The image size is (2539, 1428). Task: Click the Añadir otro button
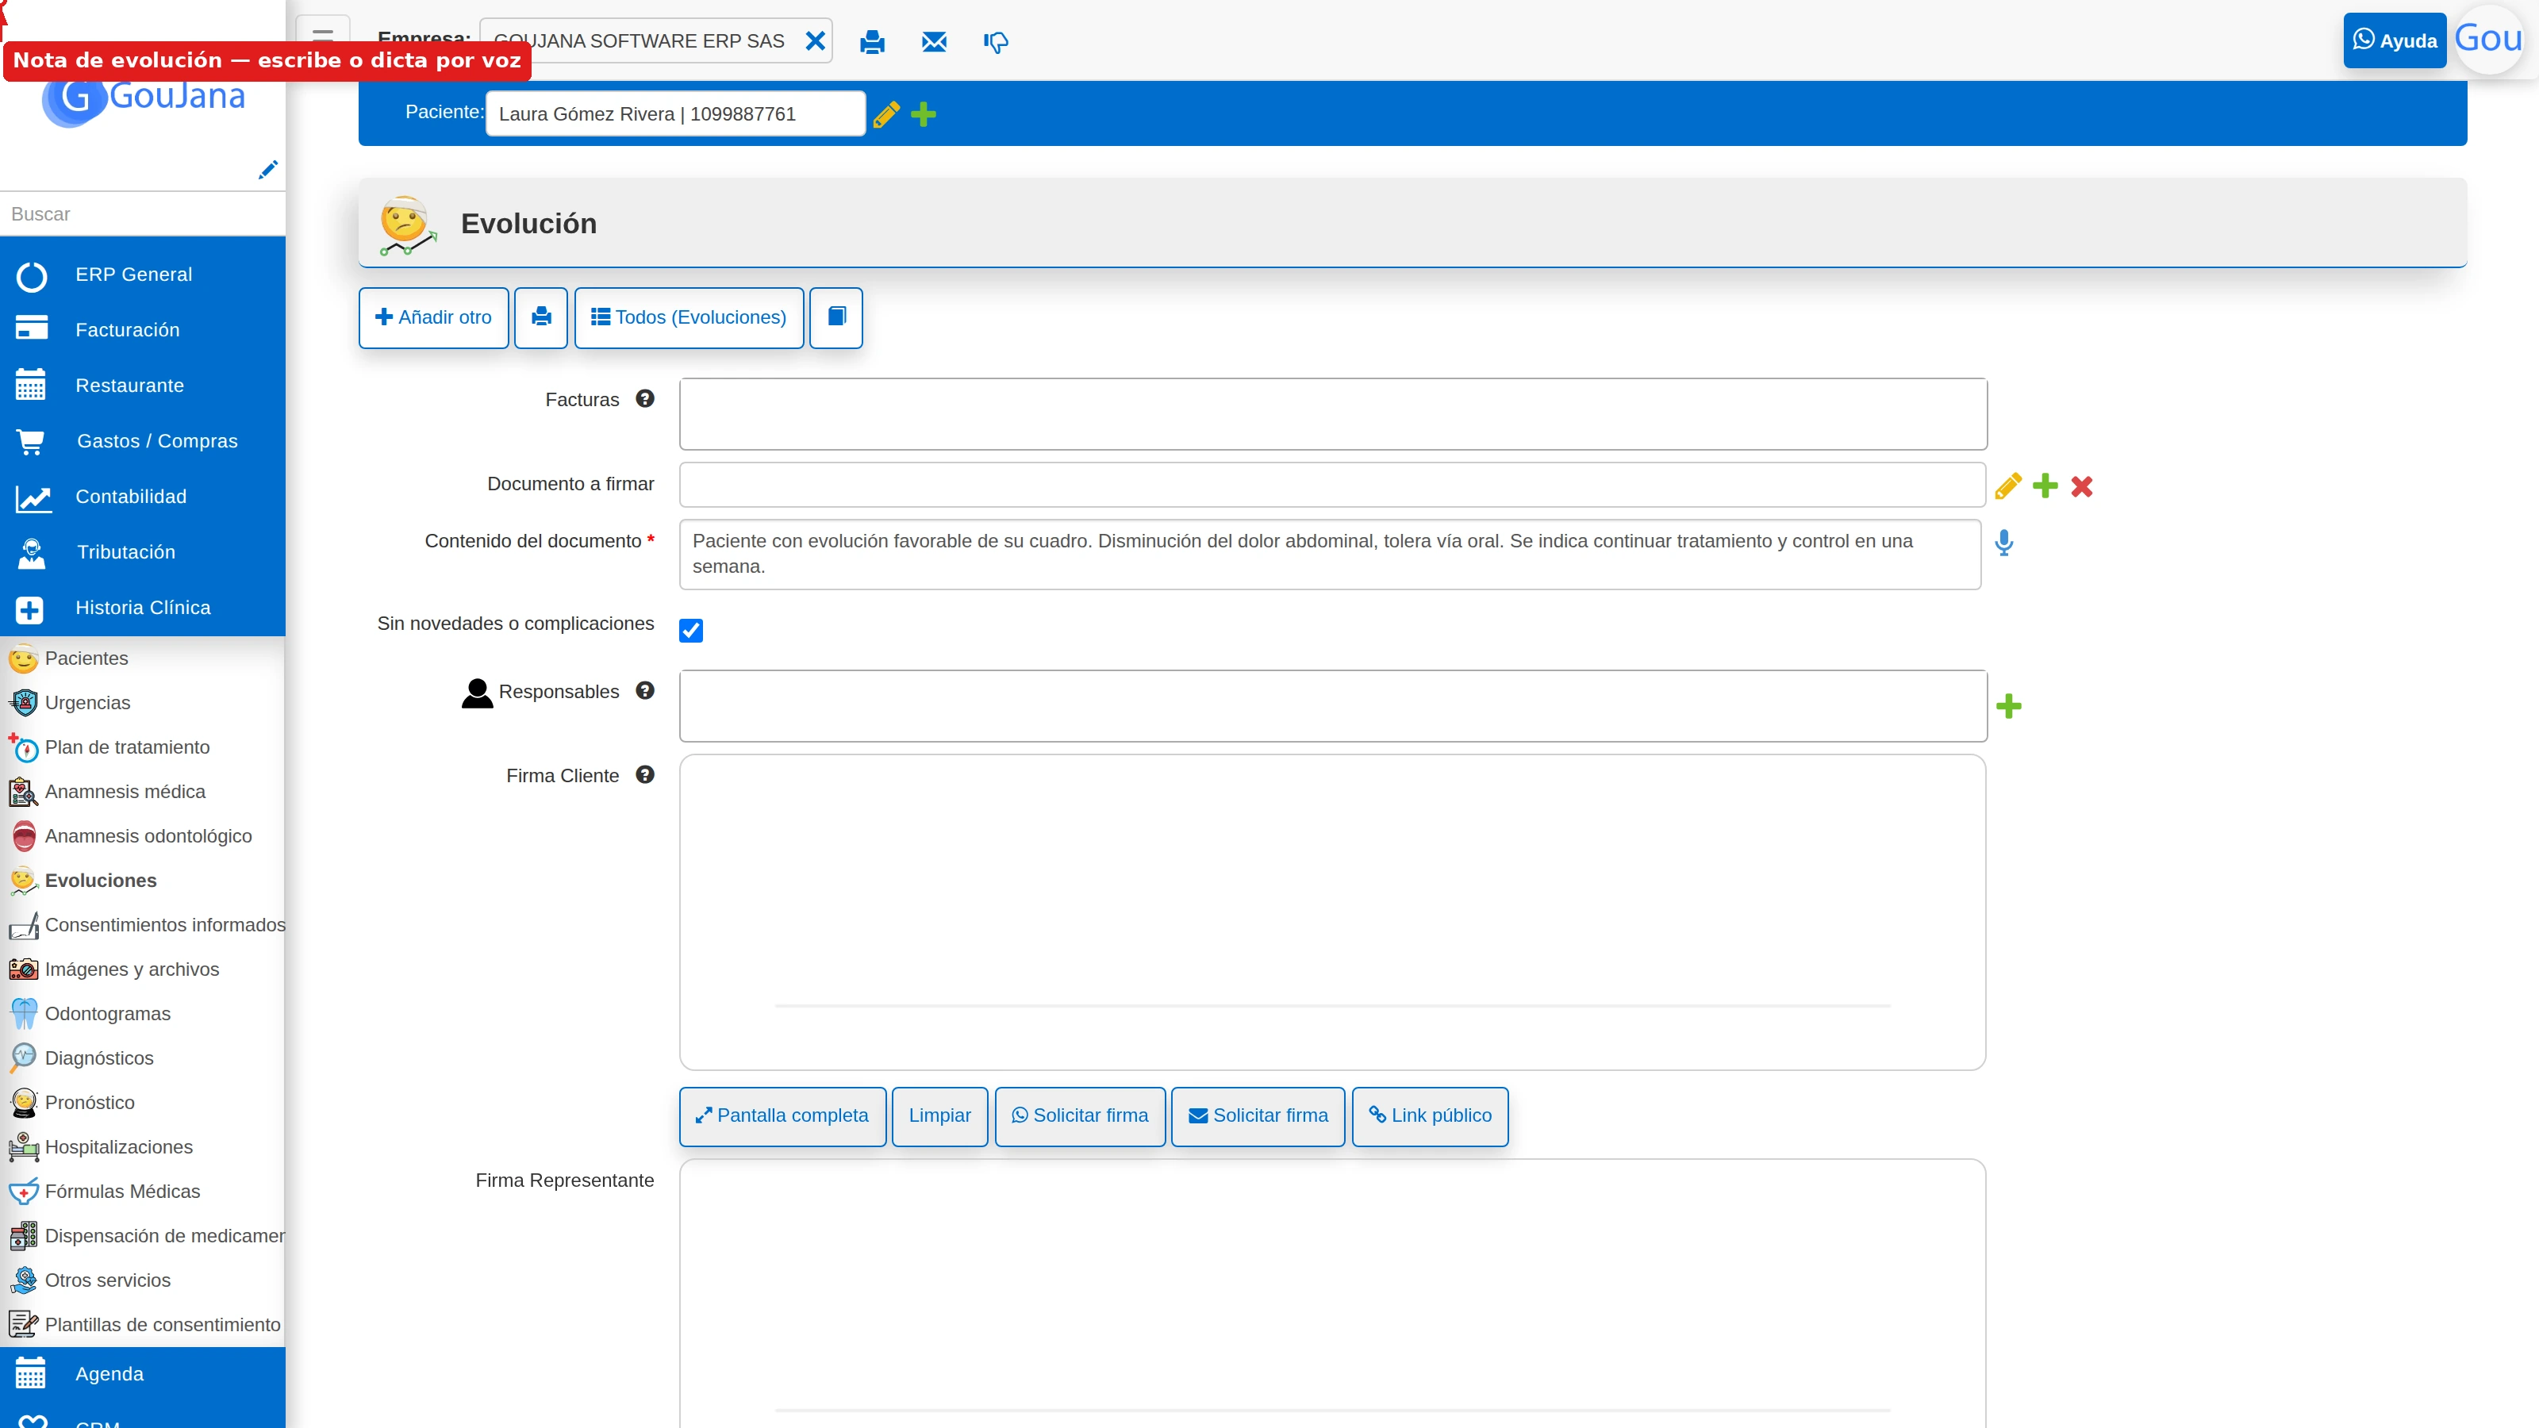(434, 317)
